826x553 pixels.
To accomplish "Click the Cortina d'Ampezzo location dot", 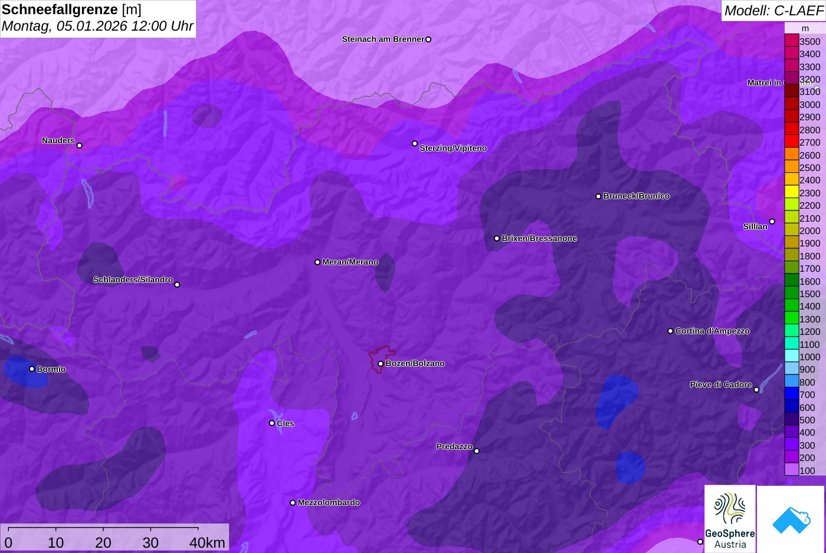I will coord(670,331).
